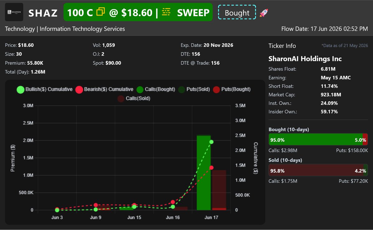
Task: Click the dark red 95.8% Sold calls bar
Action: [x=316, y=170]
